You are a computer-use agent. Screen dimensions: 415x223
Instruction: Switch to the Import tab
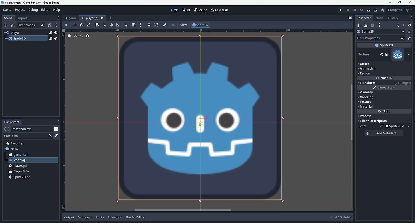(22, 18)
